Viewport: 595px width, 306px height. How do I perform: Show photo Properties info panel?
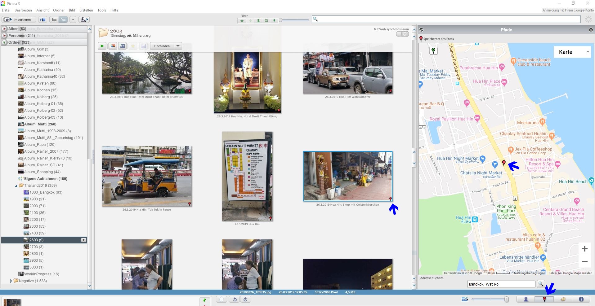(x=581, y=299)
